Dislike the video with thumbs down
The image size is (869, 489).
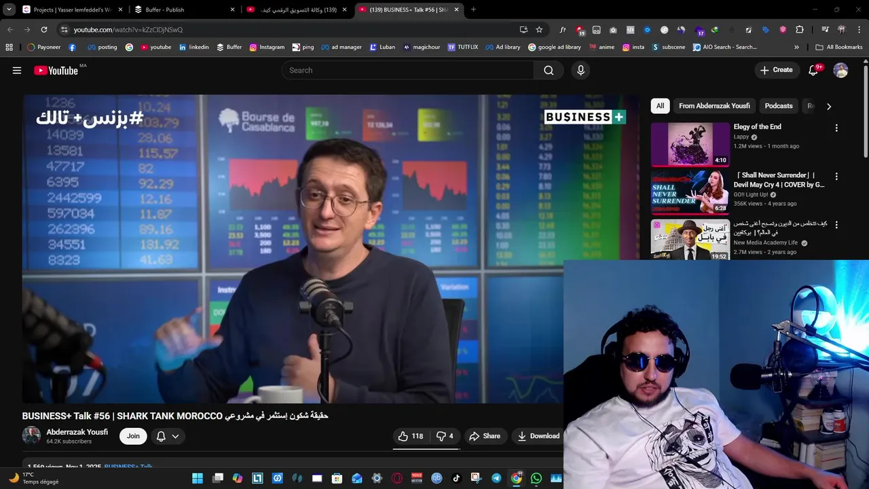coord(445,436)
